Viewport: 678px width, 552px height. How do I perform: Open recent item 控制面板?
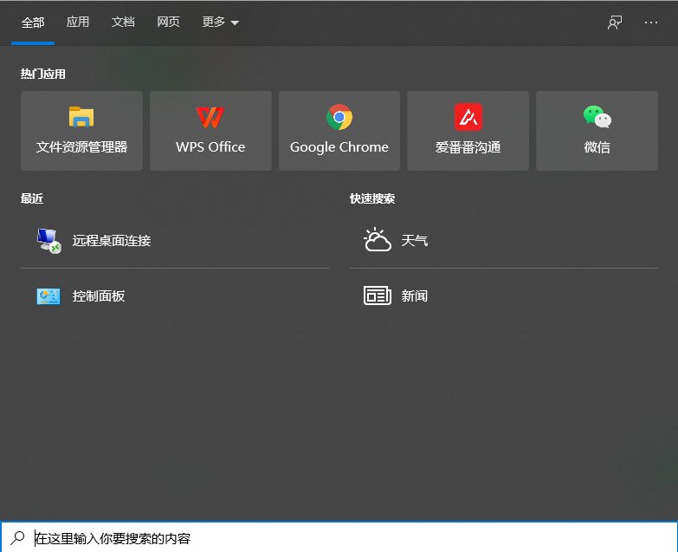(x=175, y=296)
